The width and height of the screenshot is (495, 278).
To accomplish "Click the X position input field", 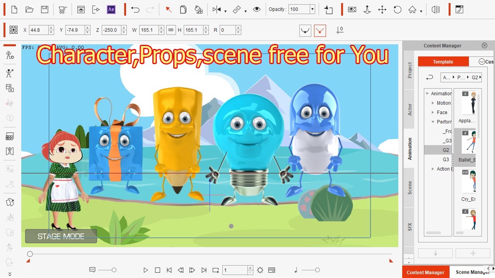I will point(39,30).
